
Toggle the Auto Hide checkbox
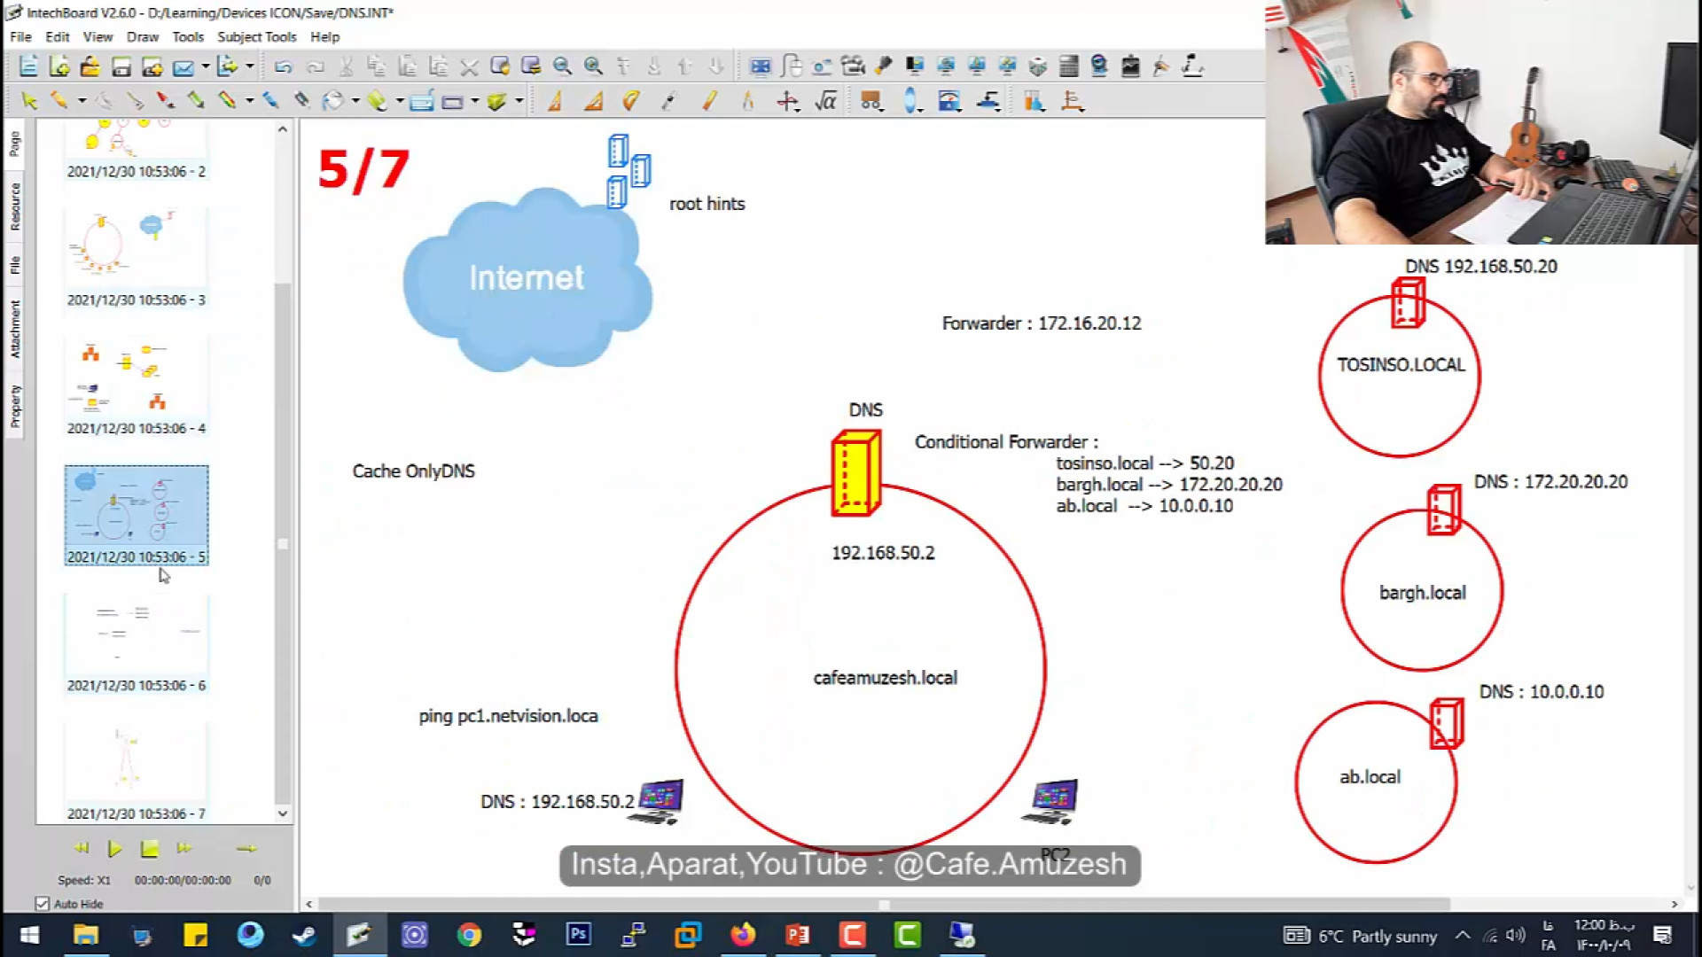[x=42, y=904]
